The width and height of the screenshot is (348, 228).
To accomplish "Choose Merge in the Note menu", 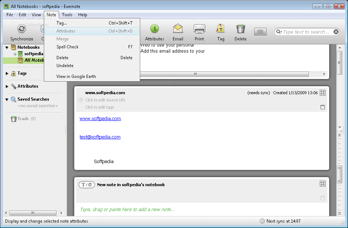I will pyautogui.click(x=92, y=39).
